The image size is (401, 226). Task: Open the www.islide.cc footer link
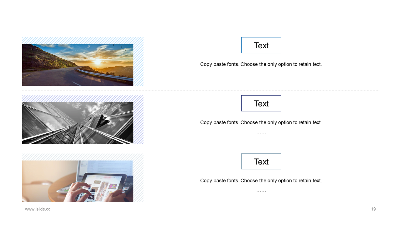[x=38, y=209]
